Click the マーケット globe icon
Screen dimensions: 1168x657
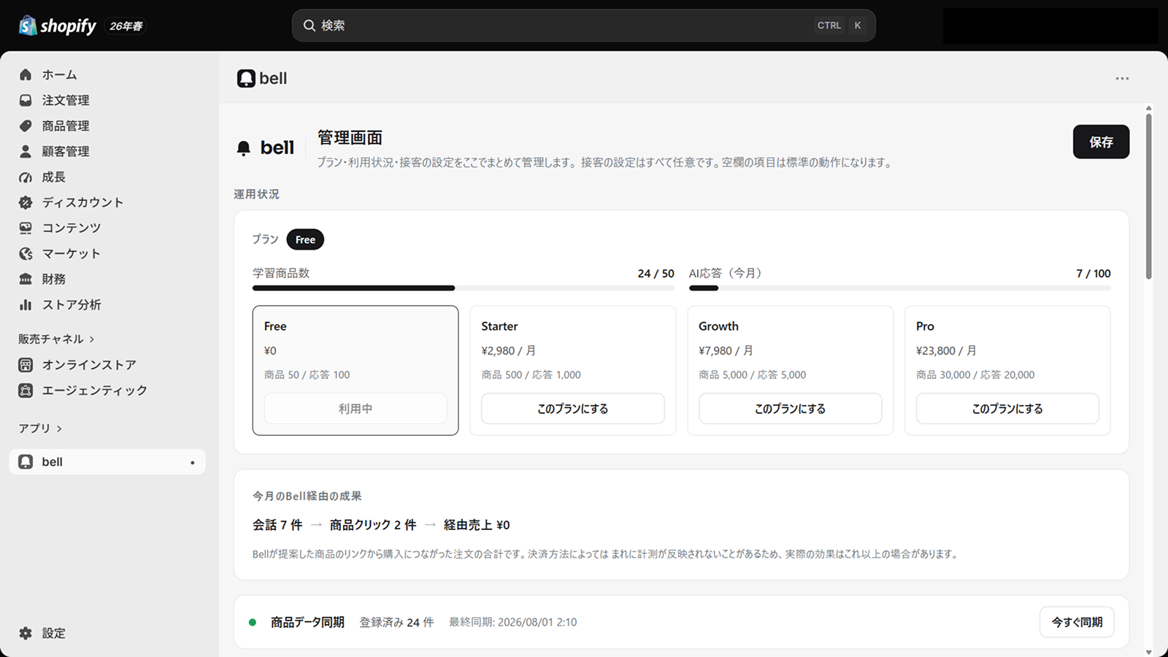(26, 253)
